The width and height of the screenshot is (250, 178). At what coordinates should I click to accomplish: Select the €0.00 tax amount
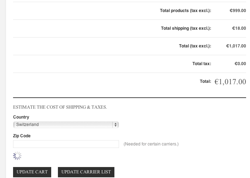(x=240, y=64)
